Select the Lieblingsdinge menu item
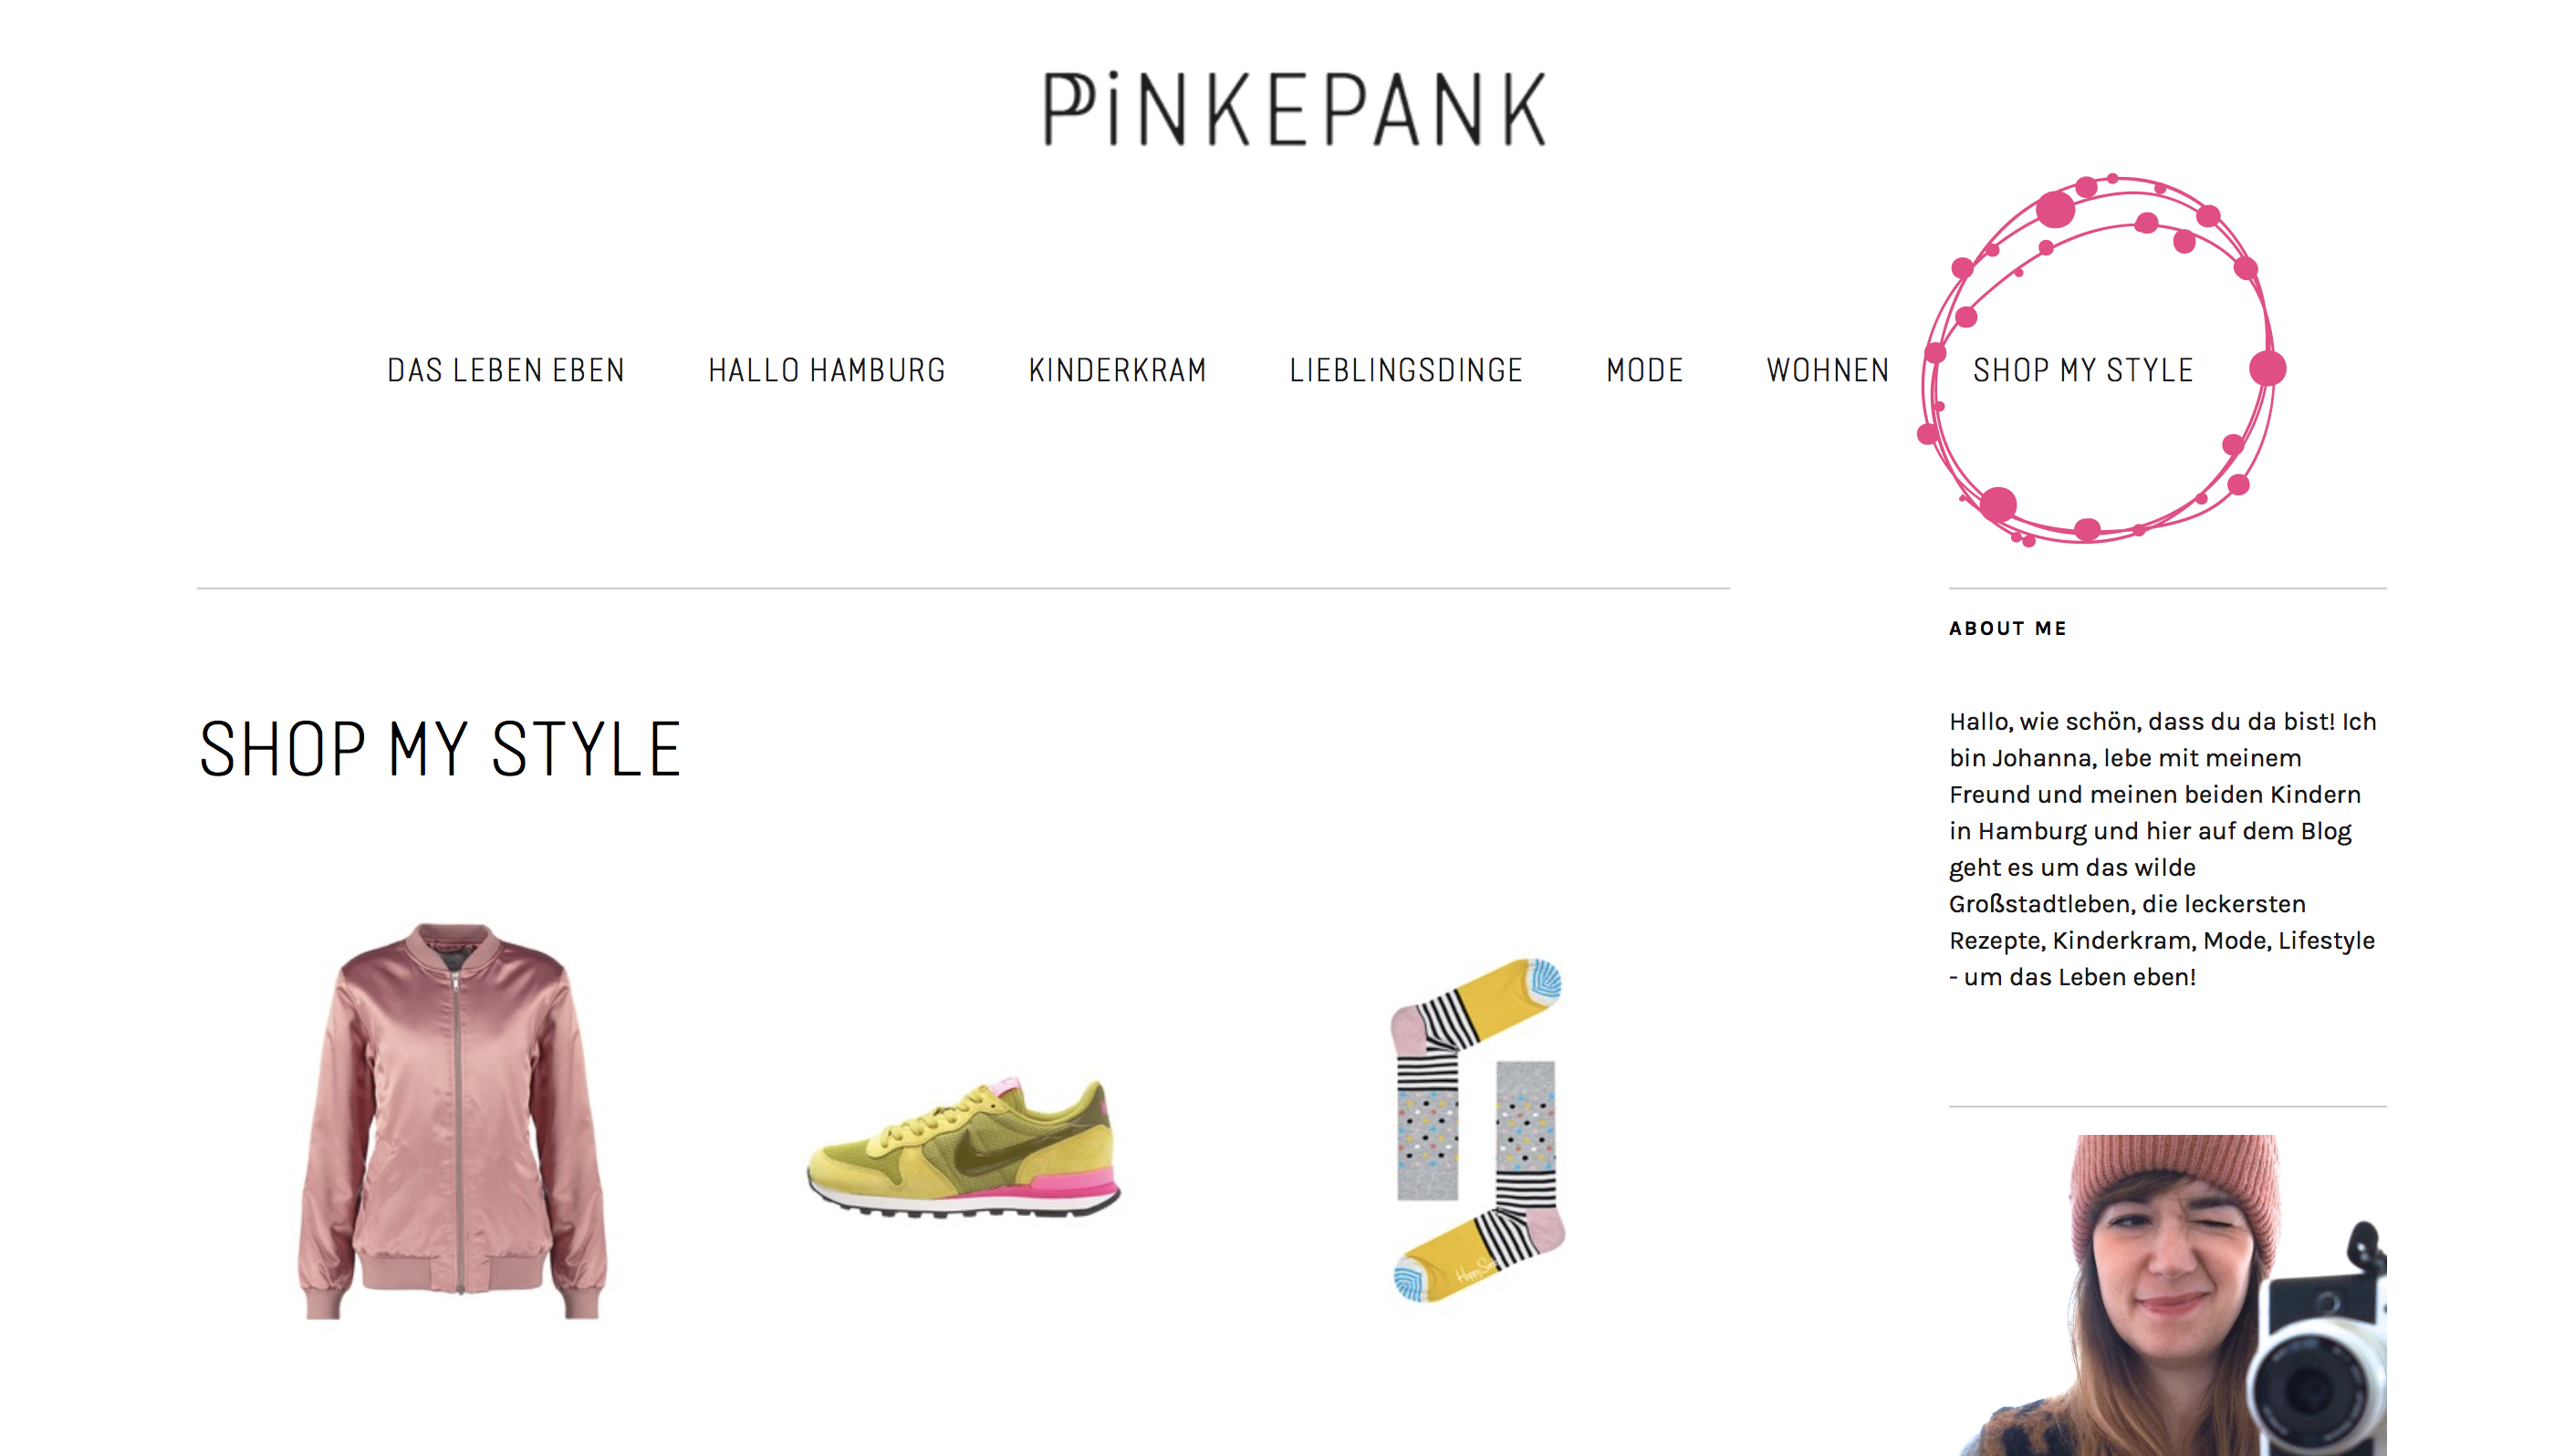Image resolution: width=2575 pixels, height=1456 pixels. coord(1405,370)
